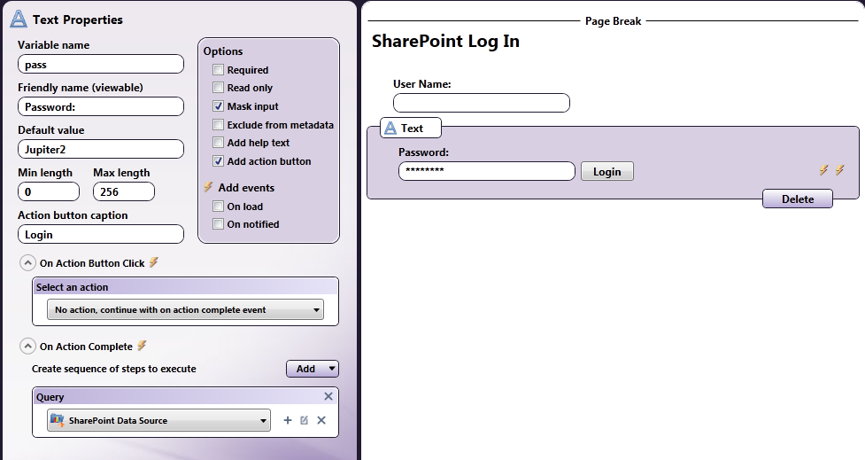Image resolution: width=865 pixels, height=460 pixels.
Task: Click the lightning icon beside Add events
Action: (208, 187)
